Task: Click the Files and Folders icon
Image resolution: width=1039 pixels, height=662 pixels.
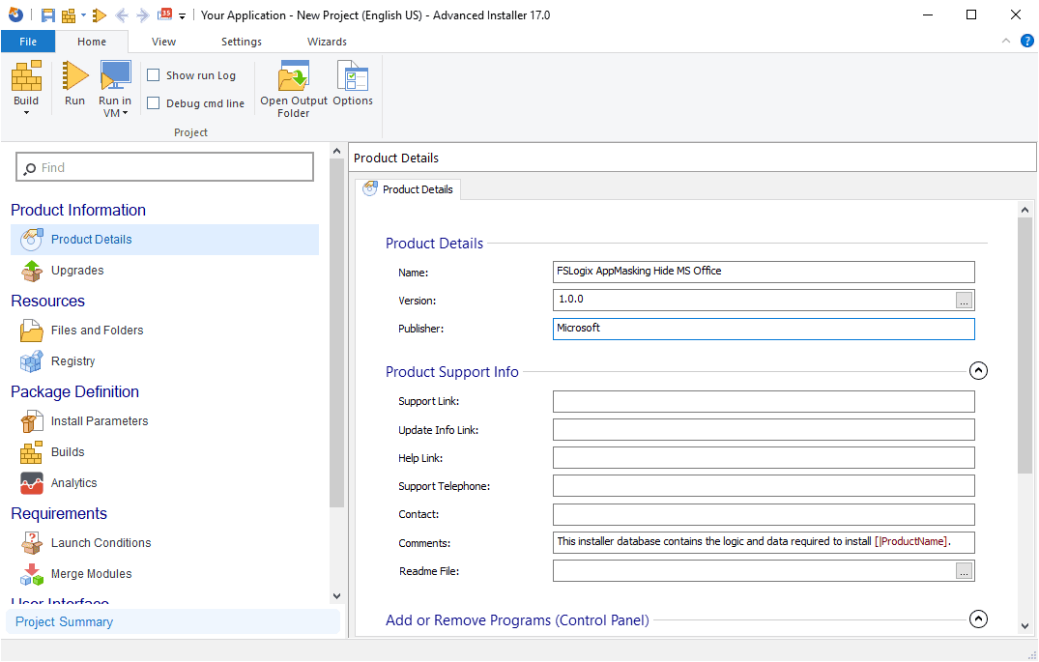Action: coord(31,330)
